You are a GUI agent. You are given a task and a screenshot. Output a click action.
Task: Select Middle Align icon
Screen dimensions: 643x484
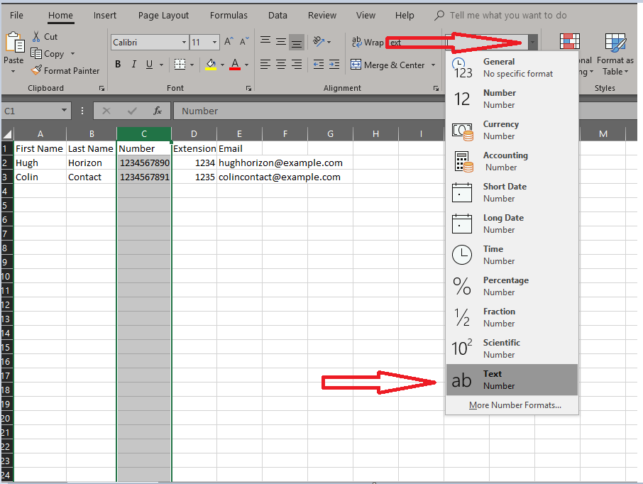(x=281, y=41)
